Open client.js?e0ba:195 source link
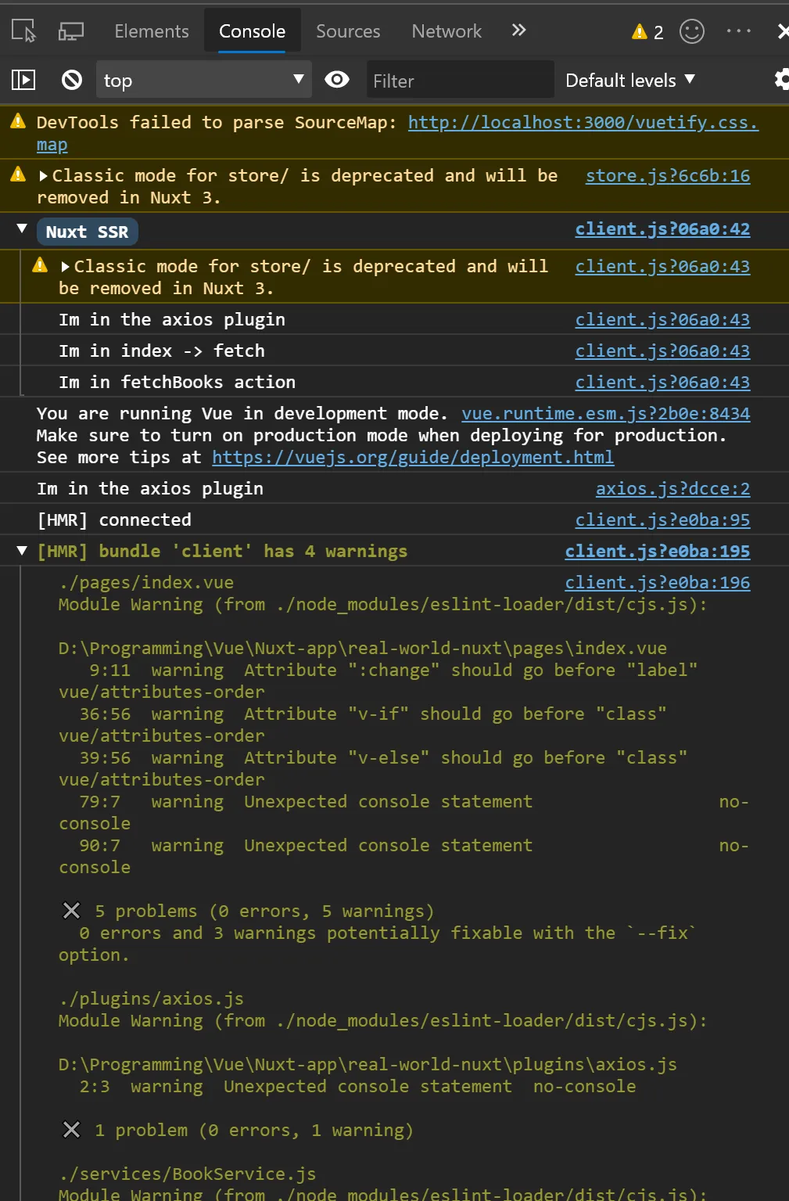This screenshot has height=1201, width=789. point(658,552)
